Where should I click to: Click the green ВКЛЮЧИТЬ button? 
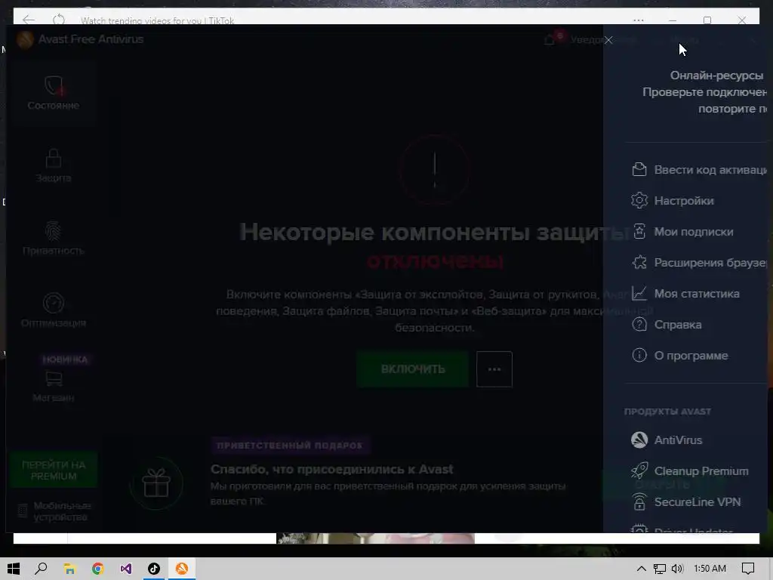click(413, 369)
